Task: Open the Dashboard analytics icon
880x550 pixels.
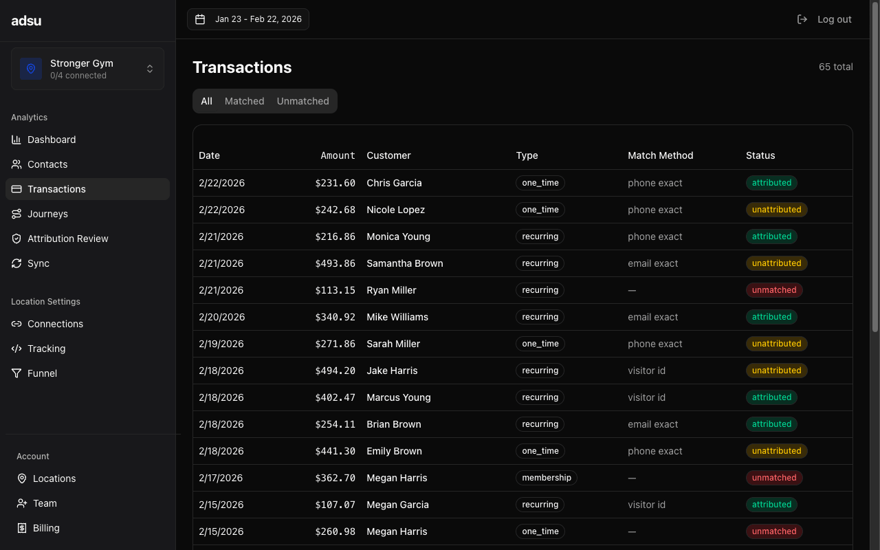Action: click(x=16, y=140)
